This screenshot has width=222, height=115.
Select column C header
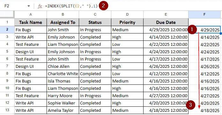coord(95,14)
